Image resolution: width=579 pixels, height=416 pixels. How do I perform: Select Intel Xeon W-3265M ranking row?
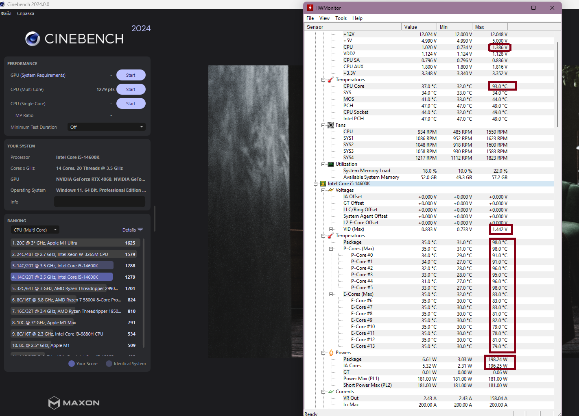[75, 254]
